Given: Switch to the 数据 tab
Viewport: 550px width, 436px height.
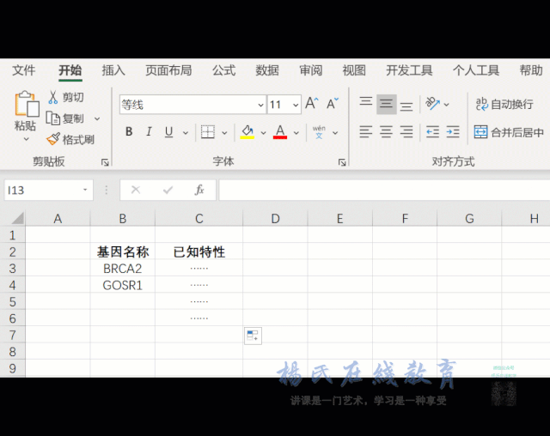Looking at the screenshot, I should 267,70.
